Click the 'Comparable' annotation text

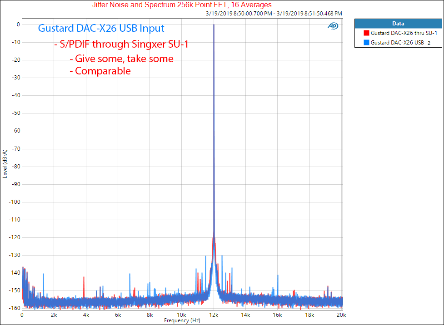click(100, 71)
